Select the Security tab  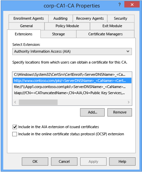(121, 18)
